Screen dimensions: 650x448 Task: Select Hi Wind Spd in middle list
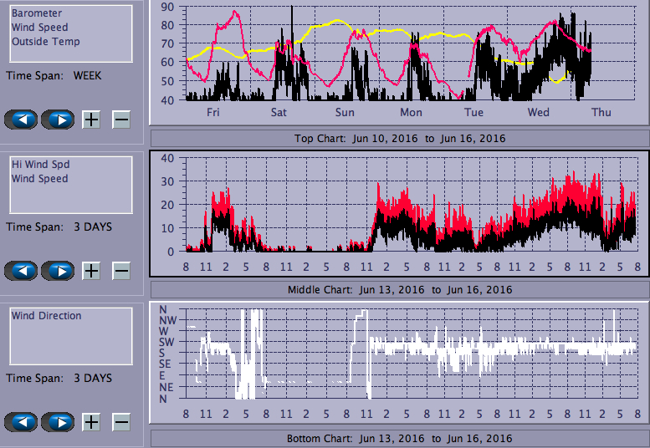point(40,165)
